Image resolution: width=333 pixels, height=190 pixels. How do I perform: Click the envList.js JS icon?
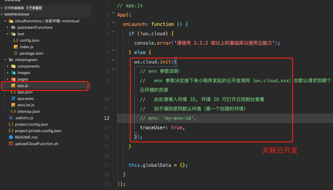pos(13,105)
